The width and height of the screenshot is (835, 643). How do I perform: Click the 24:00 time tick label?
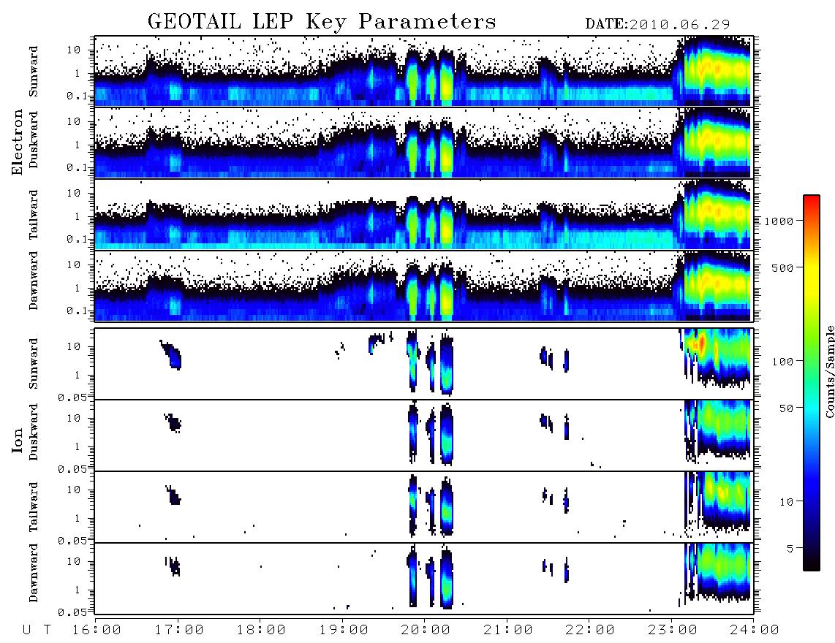[755, 630]
